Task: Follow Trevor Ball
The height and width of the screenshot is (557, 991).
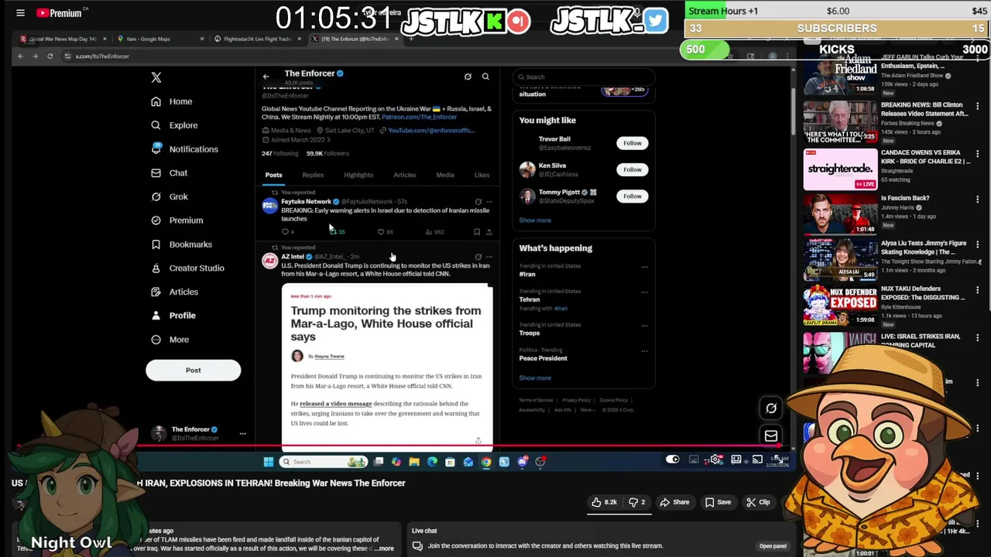Action: pos(633,143)
